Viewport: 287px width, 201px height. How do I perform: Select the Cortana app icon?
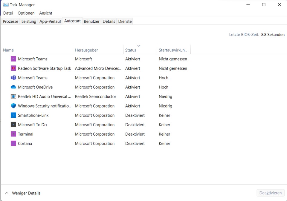(x=13, y=144)
